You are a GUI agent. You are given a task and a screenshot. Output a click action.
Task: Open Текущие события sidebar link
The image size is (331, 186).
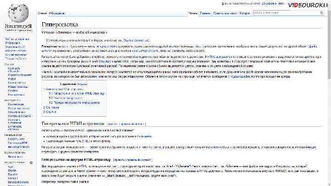(x=16, y=59)
